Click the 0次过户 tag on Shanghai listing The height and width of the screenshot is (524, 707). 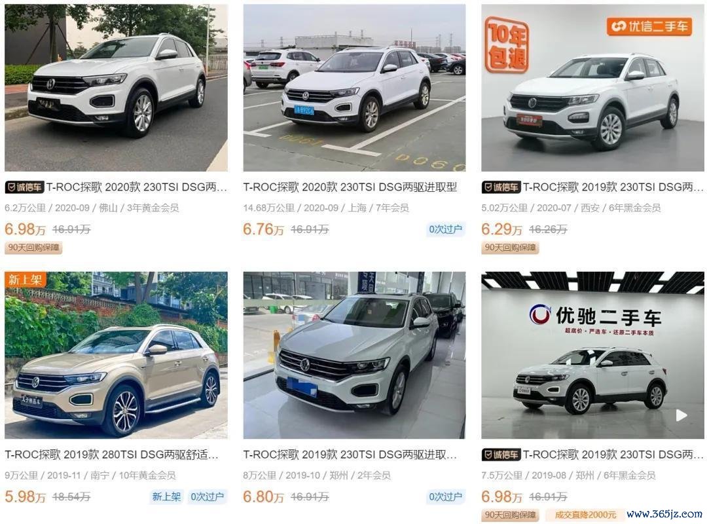tap(445, 229)
